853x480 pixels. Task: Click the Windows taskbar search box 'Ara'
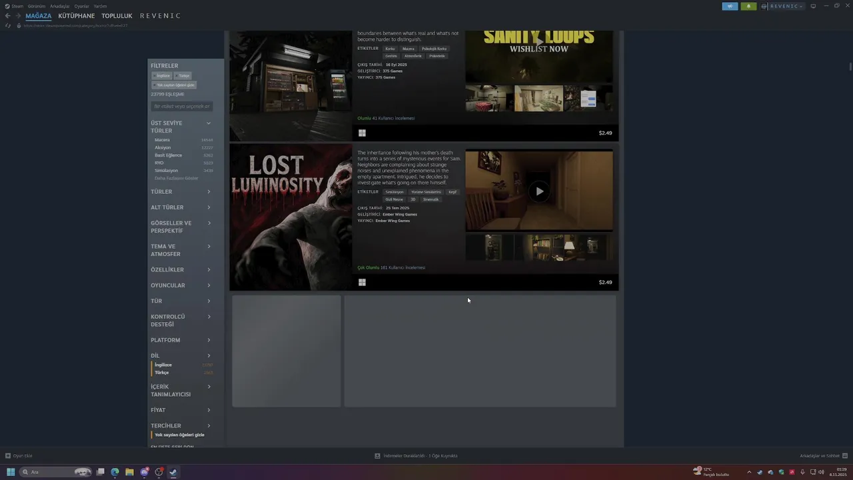55,472
